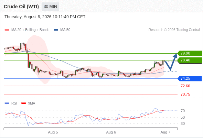
Task: Click the Aug 6 date axis label
Action: [111, 132]
